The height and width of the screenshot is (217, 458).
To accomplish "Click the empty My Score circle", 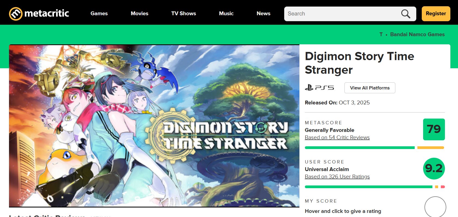I will (435, 207).
